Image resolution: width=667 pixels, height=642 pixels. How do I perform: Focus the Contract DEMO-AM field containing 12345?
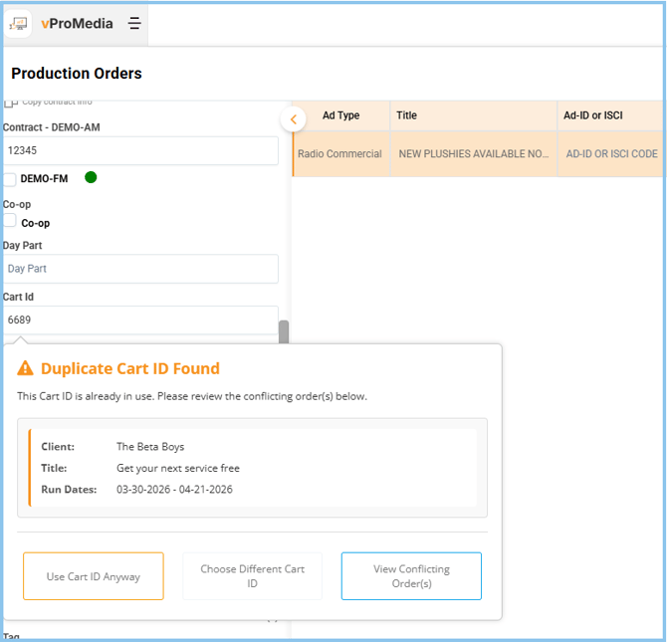coord(140,150)
